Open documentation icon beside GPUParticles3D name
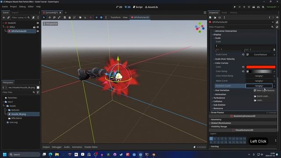 (277, 22)
